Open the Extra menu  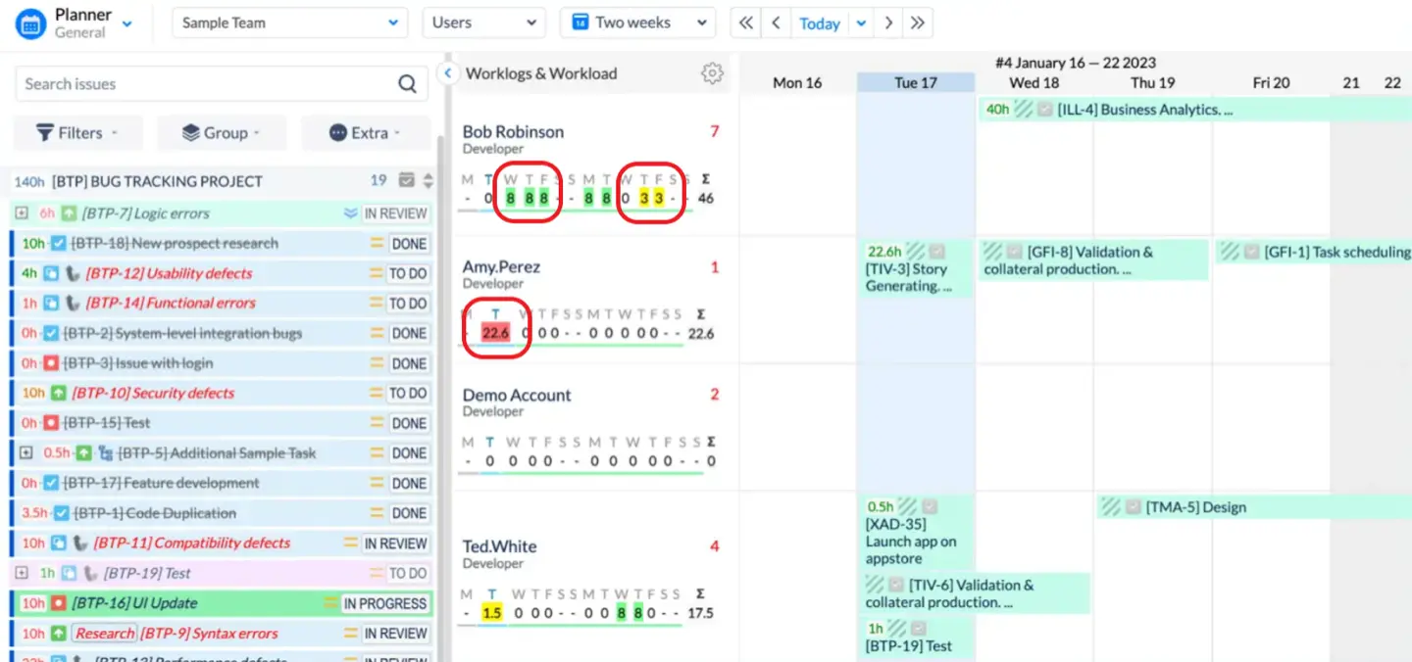tap(365, 132)
